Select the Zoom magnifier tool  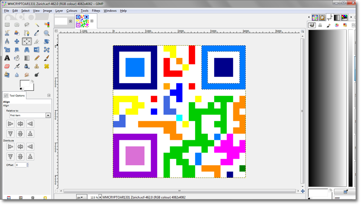point(46,33)
